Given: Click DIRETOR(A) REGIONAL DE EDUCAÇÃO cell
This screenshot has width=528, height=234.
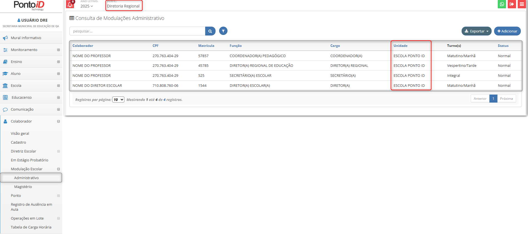Looking at the screenshot, I should point(261,65).
